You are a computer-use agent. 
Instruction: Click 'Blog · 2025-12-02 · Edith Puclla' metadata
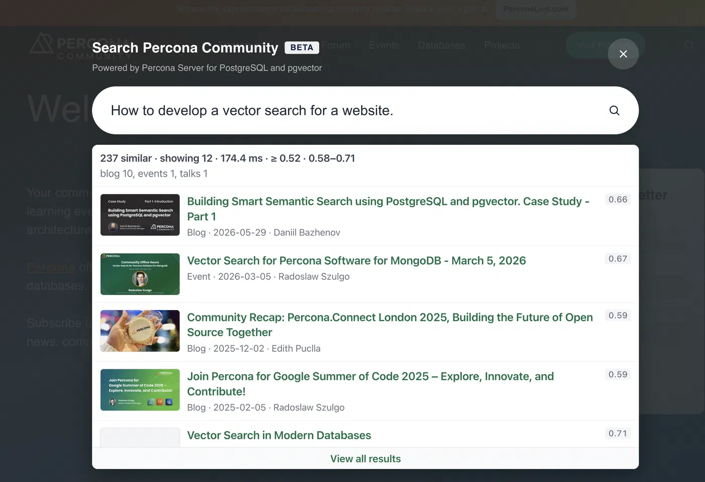click(x=254, y=349)
